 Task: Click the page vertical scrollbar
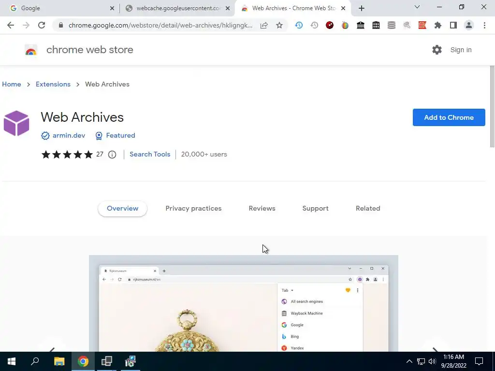coord(492,106)
